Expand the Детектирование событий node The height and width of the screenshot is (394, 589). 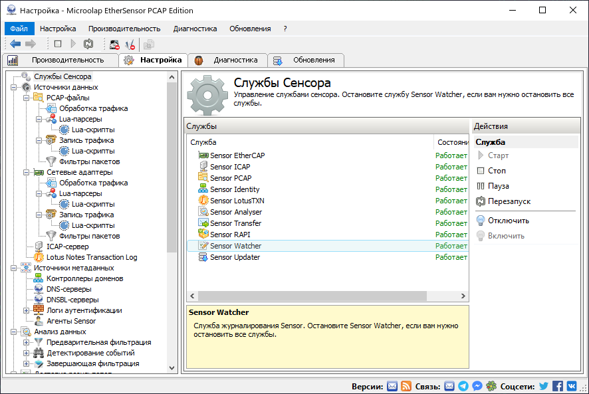27,353
